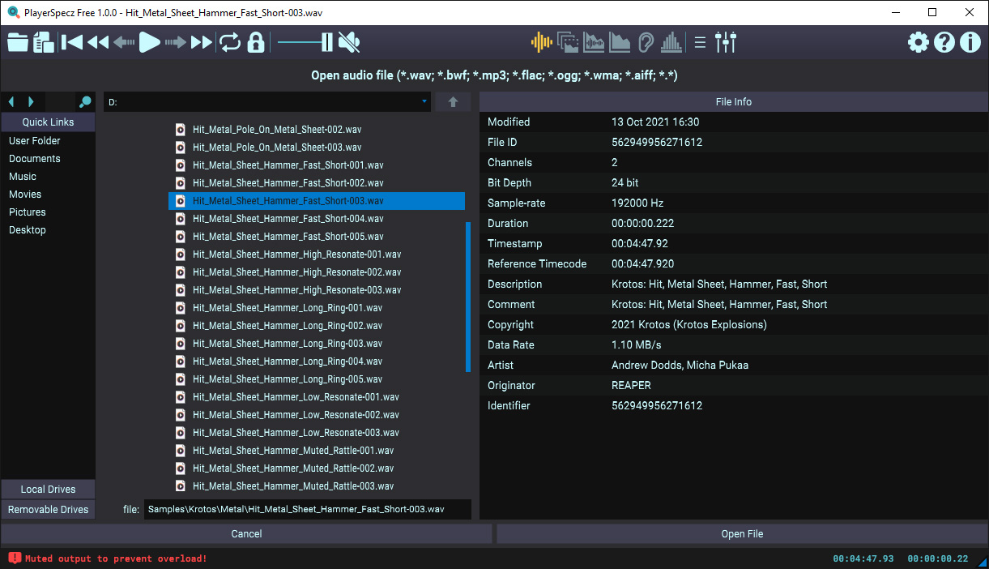
Task: Select the yellow waveform view icon
Action: pyautogui.click(x=541, y=42)
